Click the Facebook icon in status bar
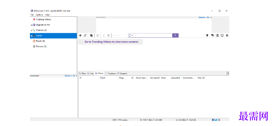274x126 pixels. pyautogui.click(x=213, y=120)
